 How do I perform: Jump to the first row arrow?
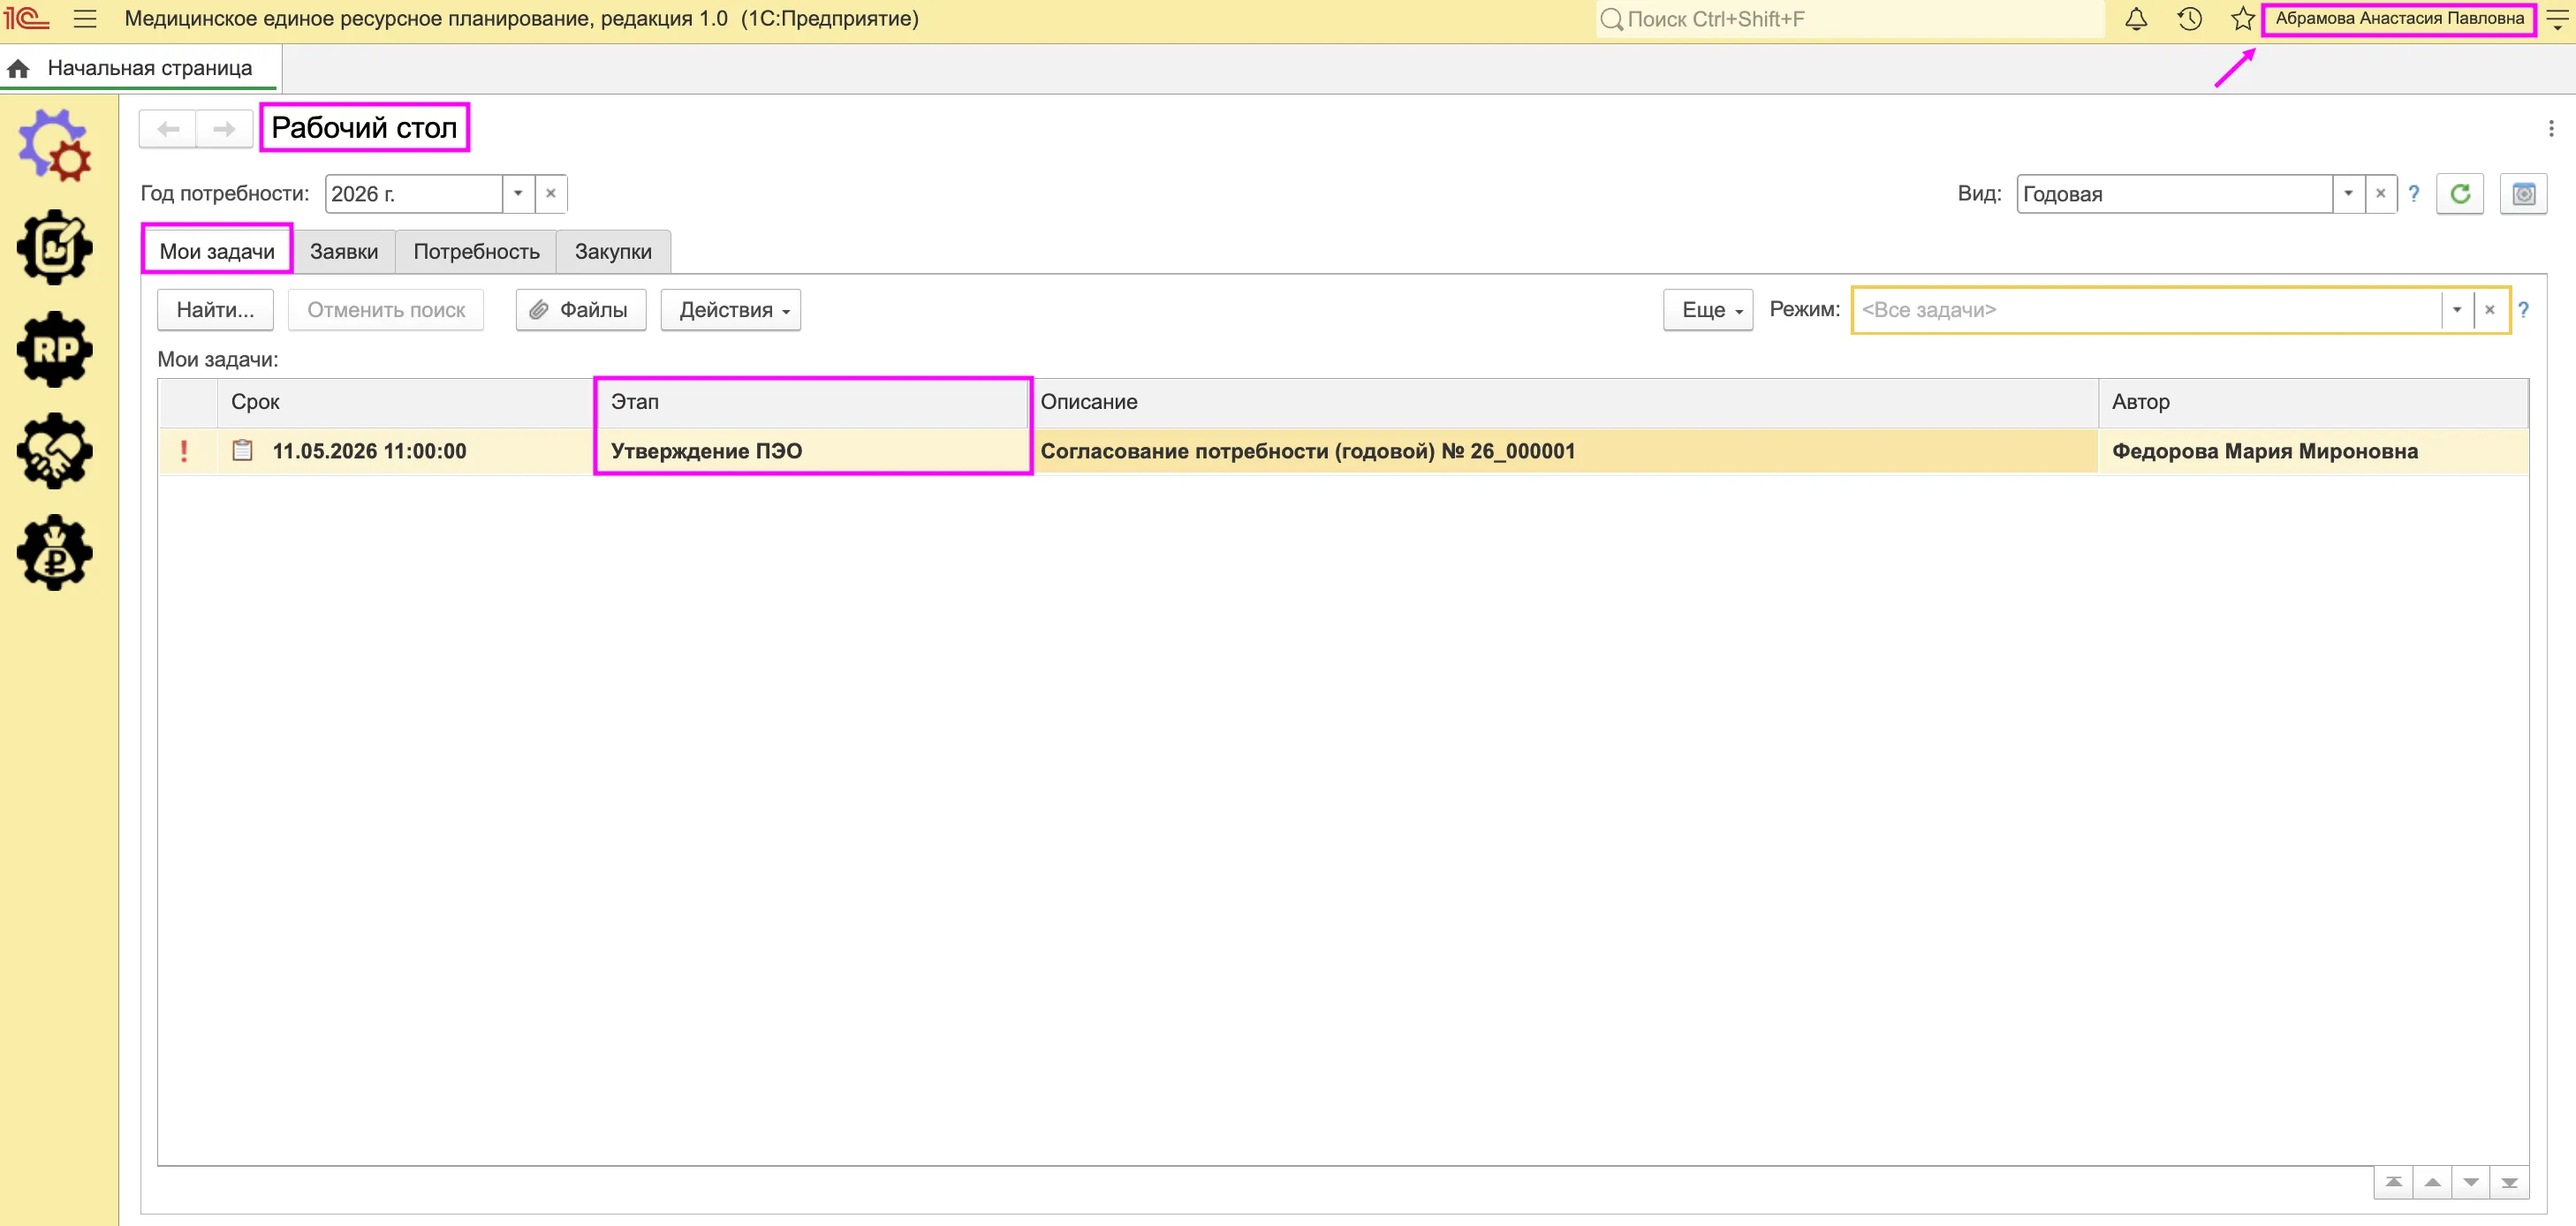[2393, 1183]
